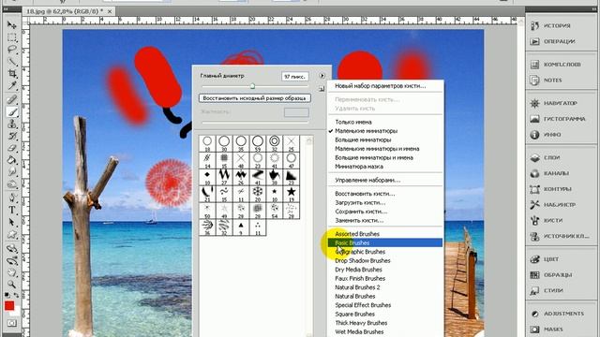Create new brush preset from picker icon

tap(322, 89)
